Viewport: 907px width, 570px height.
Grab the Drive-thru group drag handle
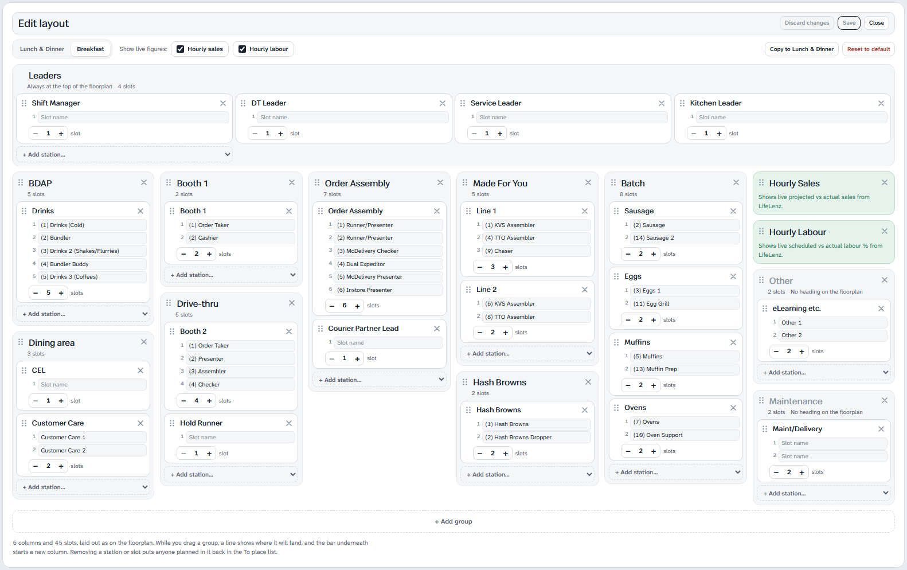click(x=169, y=303)
